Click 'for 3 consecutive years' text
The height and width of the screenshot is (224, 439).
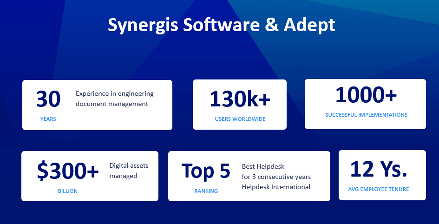pyautogui.click(x=276, y=177)
